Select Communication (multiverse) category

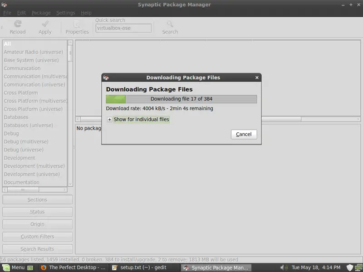coord(35,76)
